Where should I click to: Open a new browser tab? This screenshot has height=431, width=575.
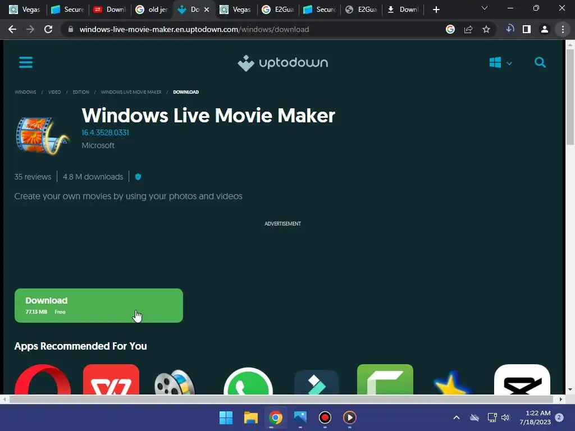436,10
